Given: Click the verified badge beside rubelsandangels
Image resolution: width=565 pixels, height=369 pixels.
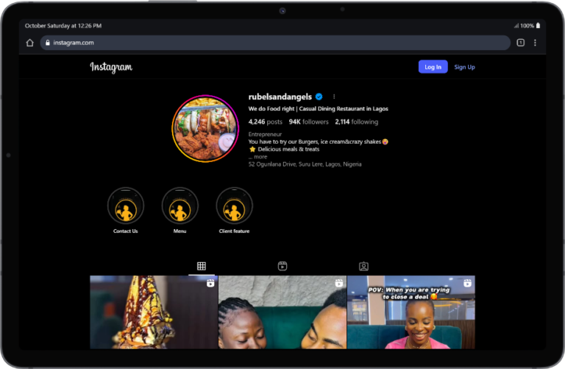Looking at the screenshot, I should 319,96.
